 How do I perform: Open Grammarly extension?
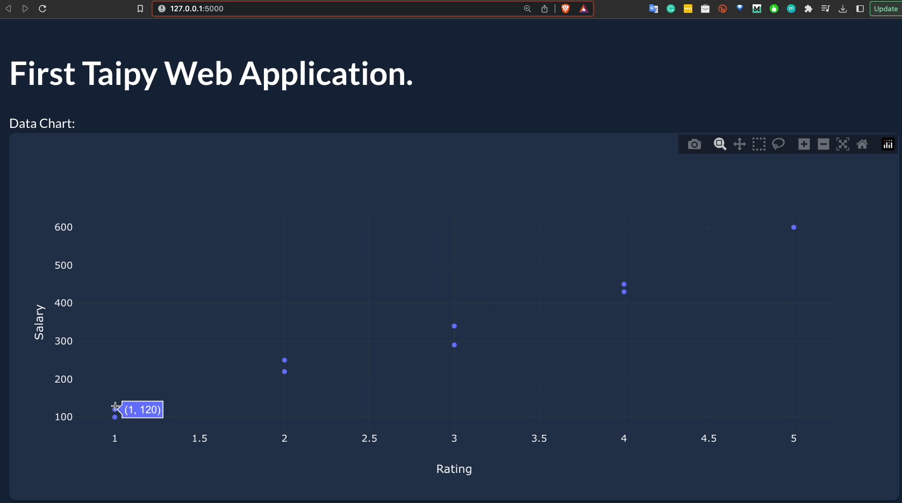tap(671, 9)
